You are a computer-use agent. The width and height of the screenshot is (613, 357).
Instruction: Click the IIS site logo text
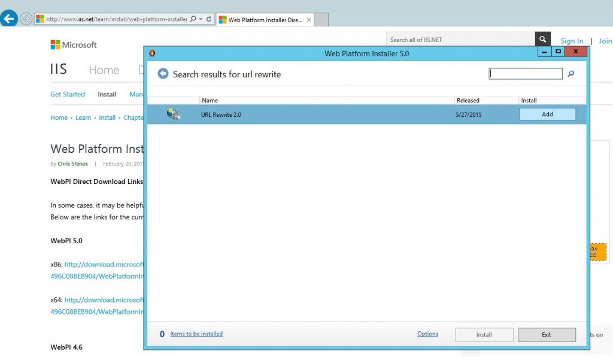click(59, 69)
